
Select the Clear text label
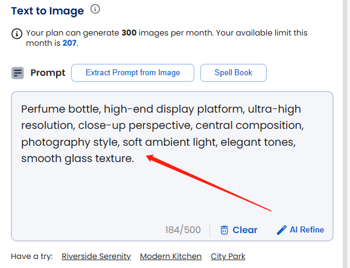click(245, 230)
